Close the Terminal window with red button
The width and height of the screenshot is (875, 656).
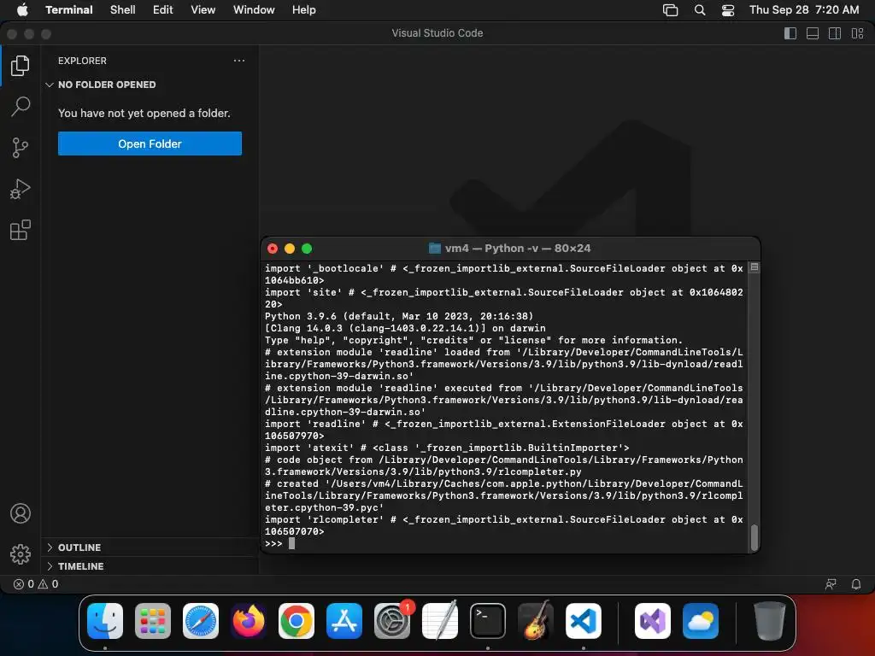point(273,249)
